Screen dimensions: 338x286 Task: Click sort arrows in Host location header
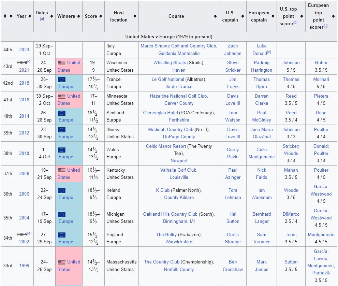pyautogui.click(x=135, y=16)
